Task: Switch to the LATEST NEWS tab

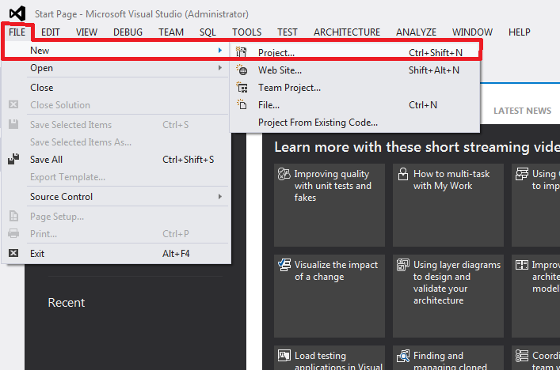Action: pos(522,111)
